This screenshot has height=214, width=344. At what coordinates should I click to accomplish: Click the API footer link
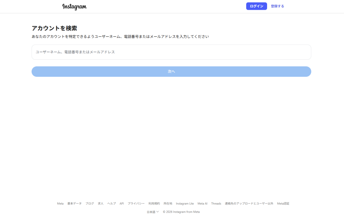122,204
